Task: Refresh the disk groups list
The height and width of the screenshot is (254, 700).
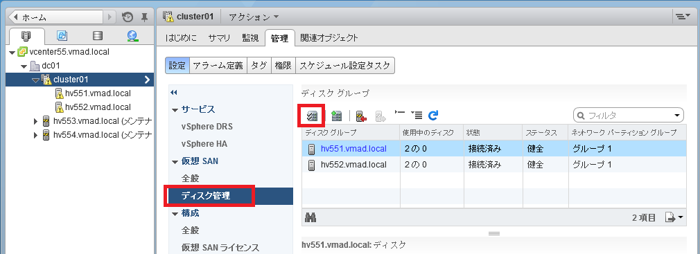Action: (433, 116)
